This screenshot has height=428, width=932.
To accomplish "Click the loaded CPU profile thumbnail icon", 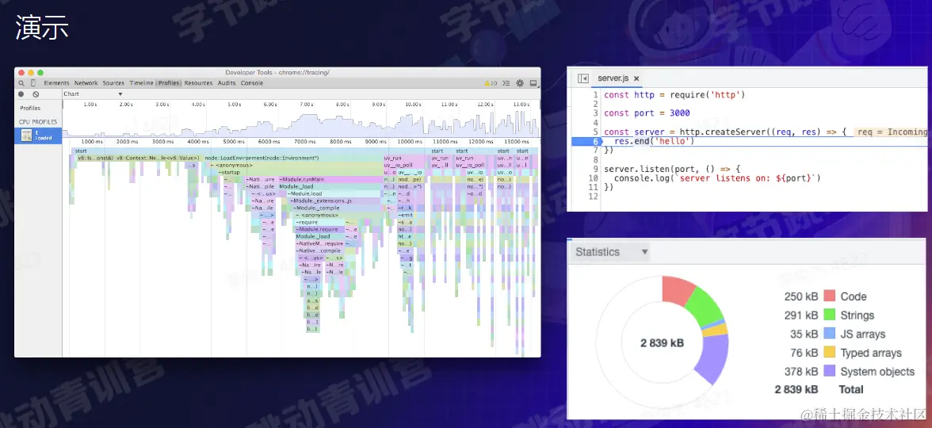I will pos(26,136).
